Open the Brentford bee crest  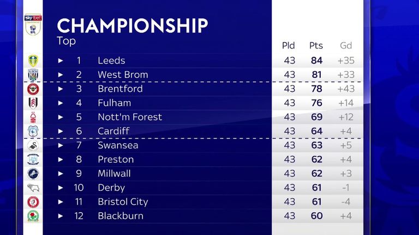click(x=33, y=89)
